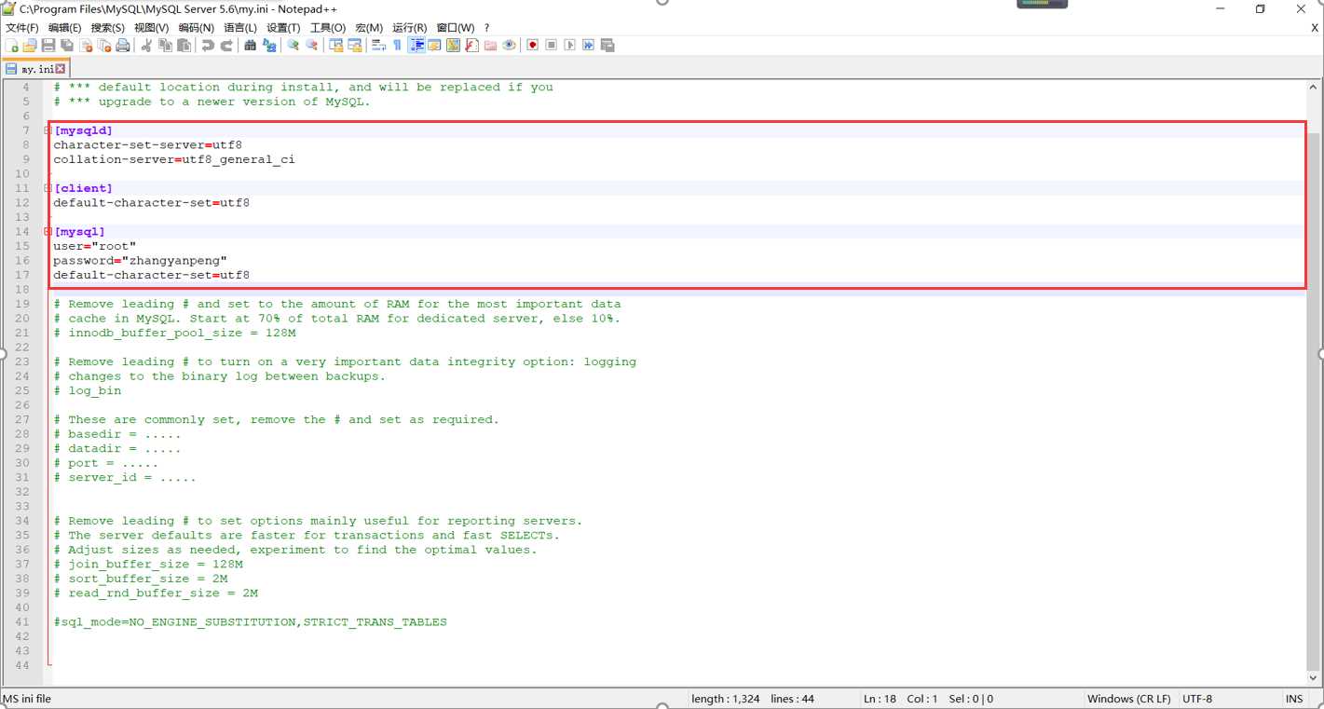Toggle Show All Characters pilcrow icon
The height and width of the screenshot is (709, 1324).
pyautogui.click(x=397, y=45)
